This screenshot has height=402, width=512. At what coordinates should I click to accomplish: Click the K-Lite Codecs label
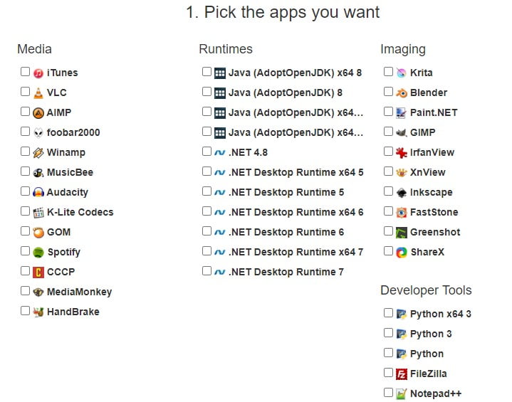[80, 212]
